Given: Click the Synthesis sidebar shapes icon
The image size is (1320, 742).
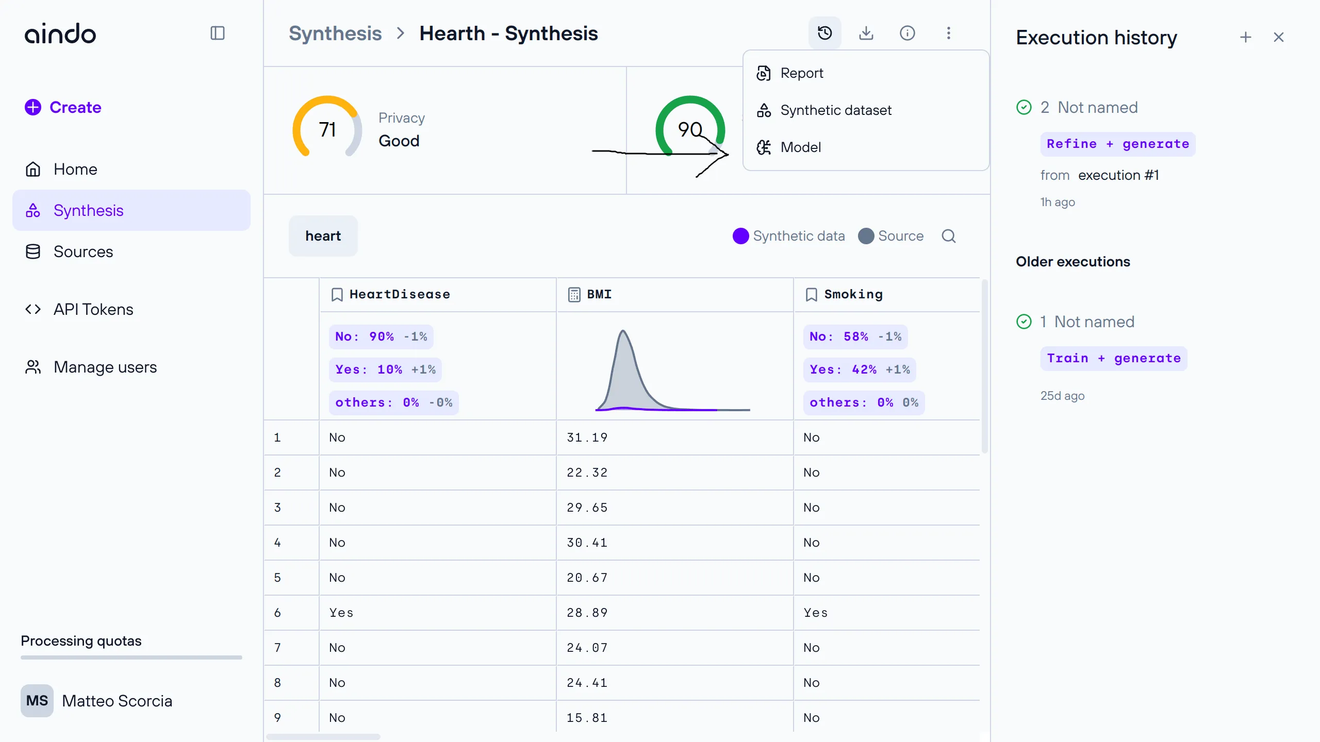Looking at the screenshot, I should coord(33,210).
